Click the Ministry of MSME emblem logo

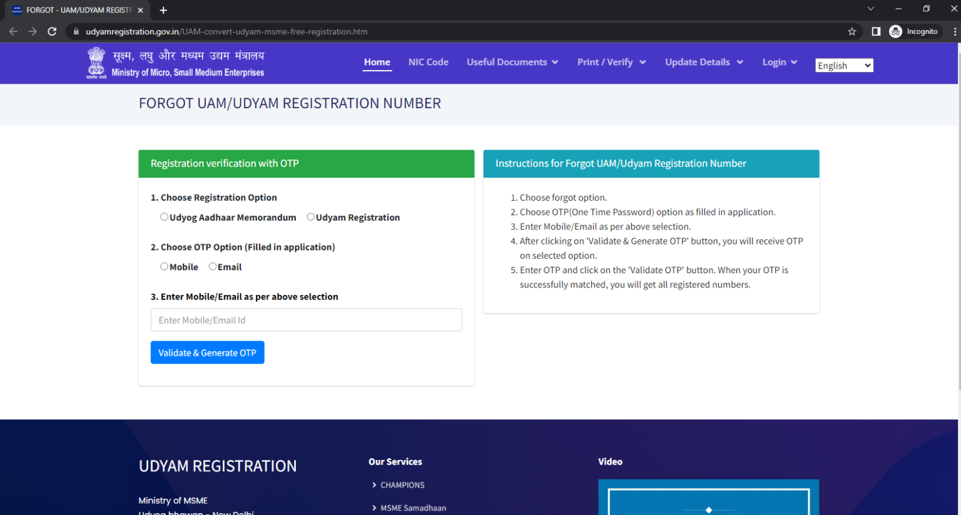tap(96, 62)
